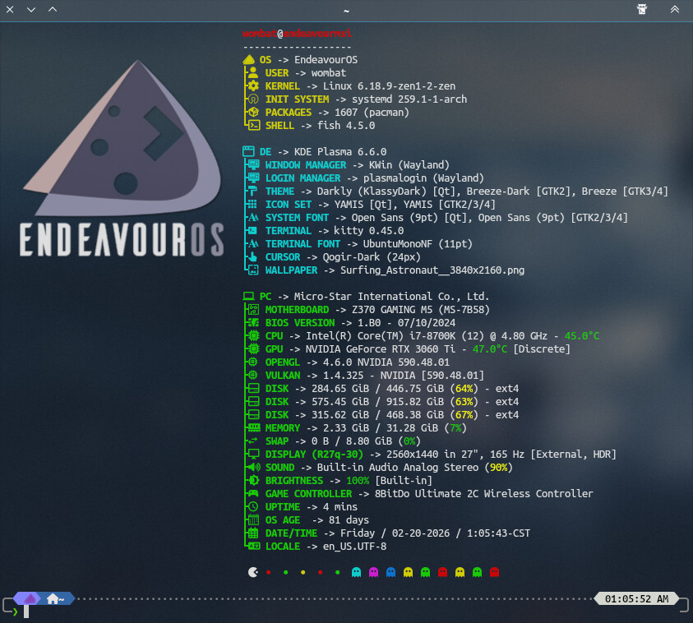Click the gamepad icon beside GAME CONTROLLER
Image resolution: width=693 pixels, height=623 pixels.
tap(253, 494)
